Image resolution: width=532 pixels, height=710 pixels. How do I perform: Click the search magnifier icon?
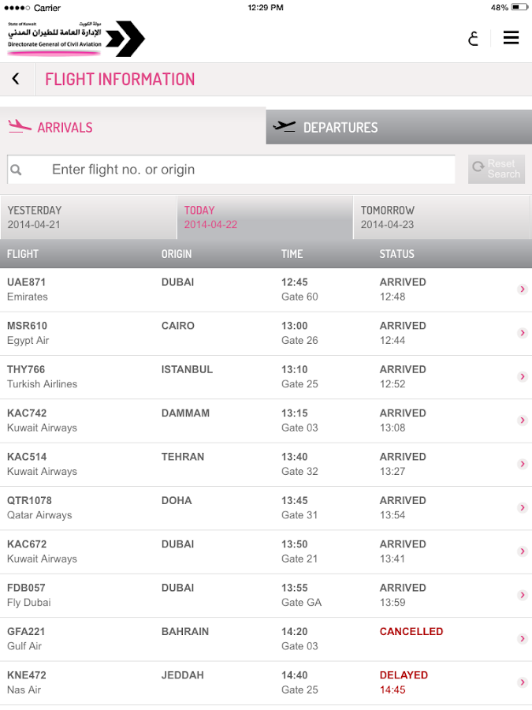pyautogui.click(x=17, y=169)
